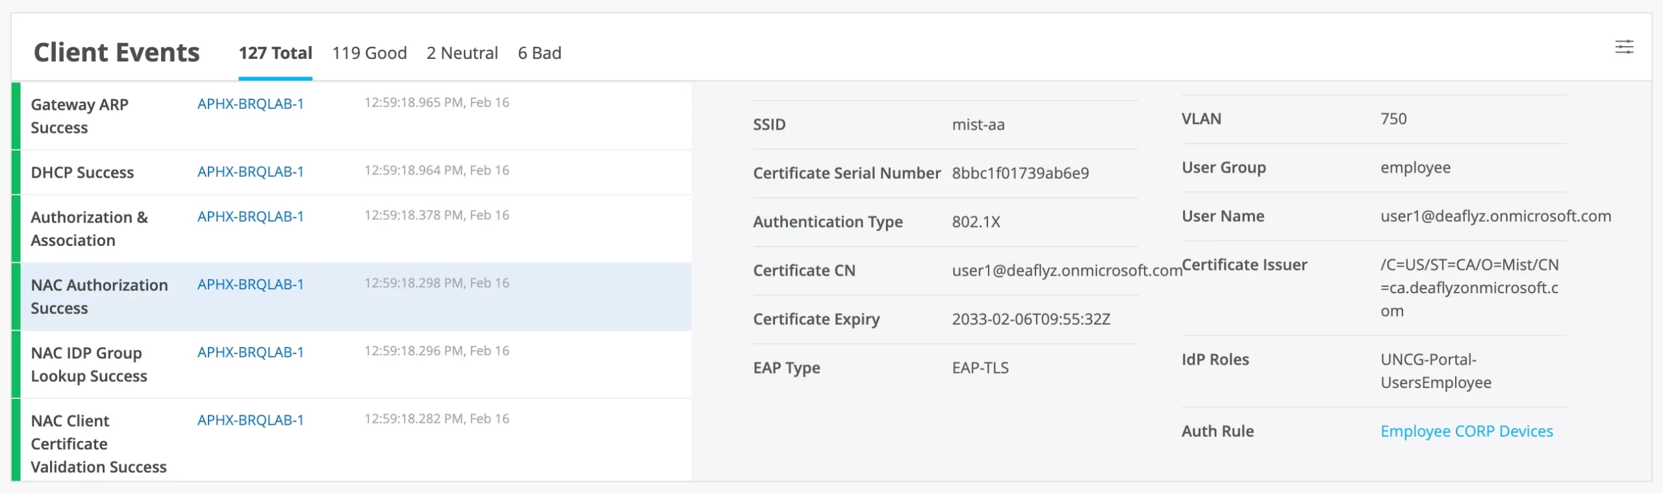Open Employee CORP Devices auth rule link
The width and height of the screenshot is (1663, 493).
1466,431
